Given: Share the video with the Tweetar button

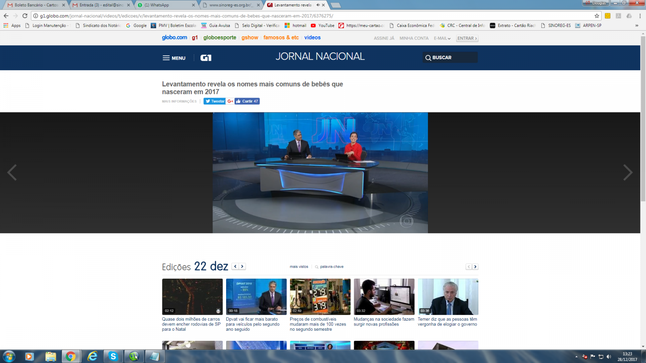Looking at the screenshot, I should [x=214, y=101].
